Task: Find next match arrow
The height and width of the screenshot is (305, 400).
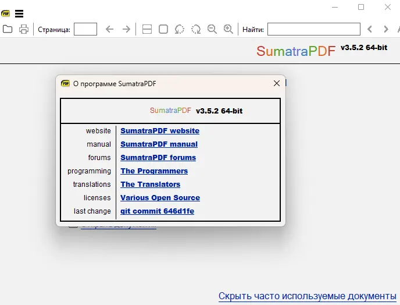Action: pyautogui.click(x=386, y=29)
